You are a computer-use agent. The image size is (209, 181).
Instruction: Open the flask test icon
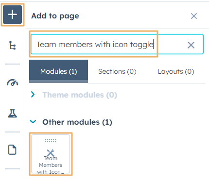[12, 113]
